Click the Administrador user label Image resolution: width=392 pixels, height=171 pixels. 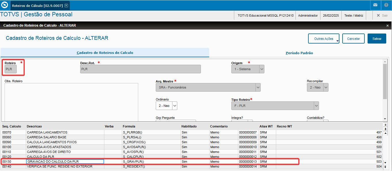coord(308,15)
